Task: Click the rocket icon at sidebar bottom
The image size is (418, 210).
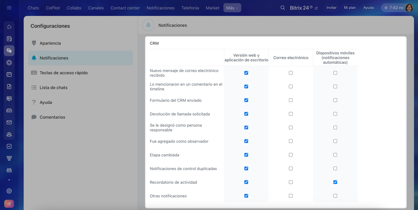Action: point(9,204)
